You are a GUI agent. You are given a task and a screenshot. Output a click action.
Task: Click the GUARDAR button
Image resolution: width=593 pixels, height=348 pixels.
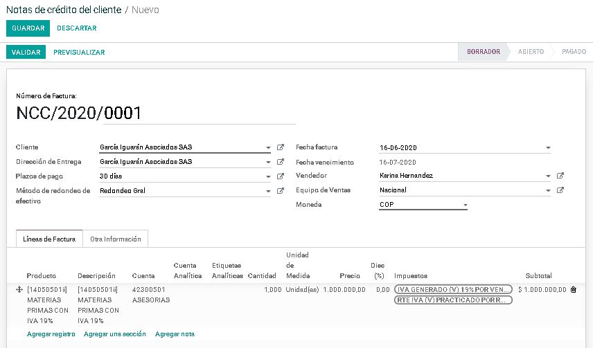coord(28,28)
